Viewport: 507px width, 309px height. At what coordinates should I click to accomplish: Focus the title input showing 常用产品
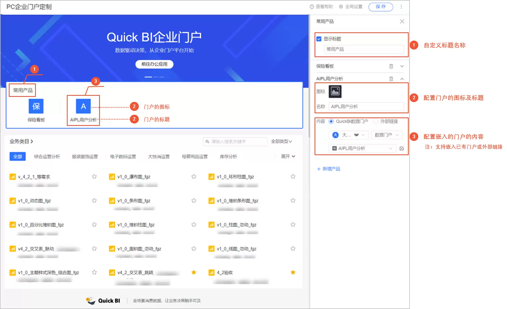364,49
